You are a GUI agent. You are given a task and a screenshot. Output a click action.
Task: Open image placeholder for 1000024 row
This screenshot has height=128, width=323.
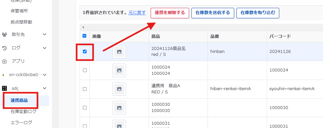pos(119,70)
